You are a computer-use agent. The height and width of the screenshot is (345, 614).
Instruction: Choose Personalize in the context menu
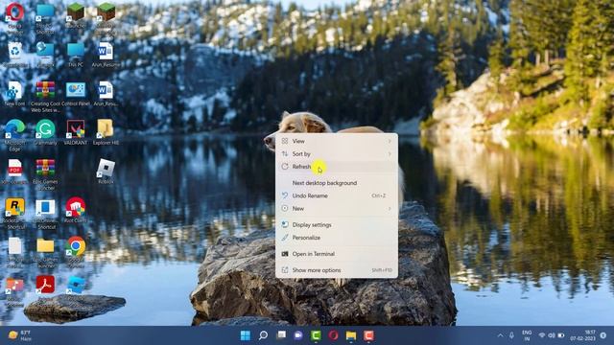337,238
